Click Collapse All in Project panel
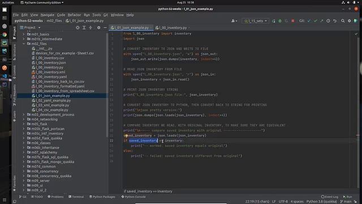Screen dimensions: 362x204 click(x=90, y=28)
